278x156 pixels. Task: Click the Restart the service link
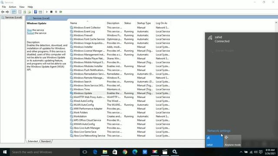(x=30, y=33)
